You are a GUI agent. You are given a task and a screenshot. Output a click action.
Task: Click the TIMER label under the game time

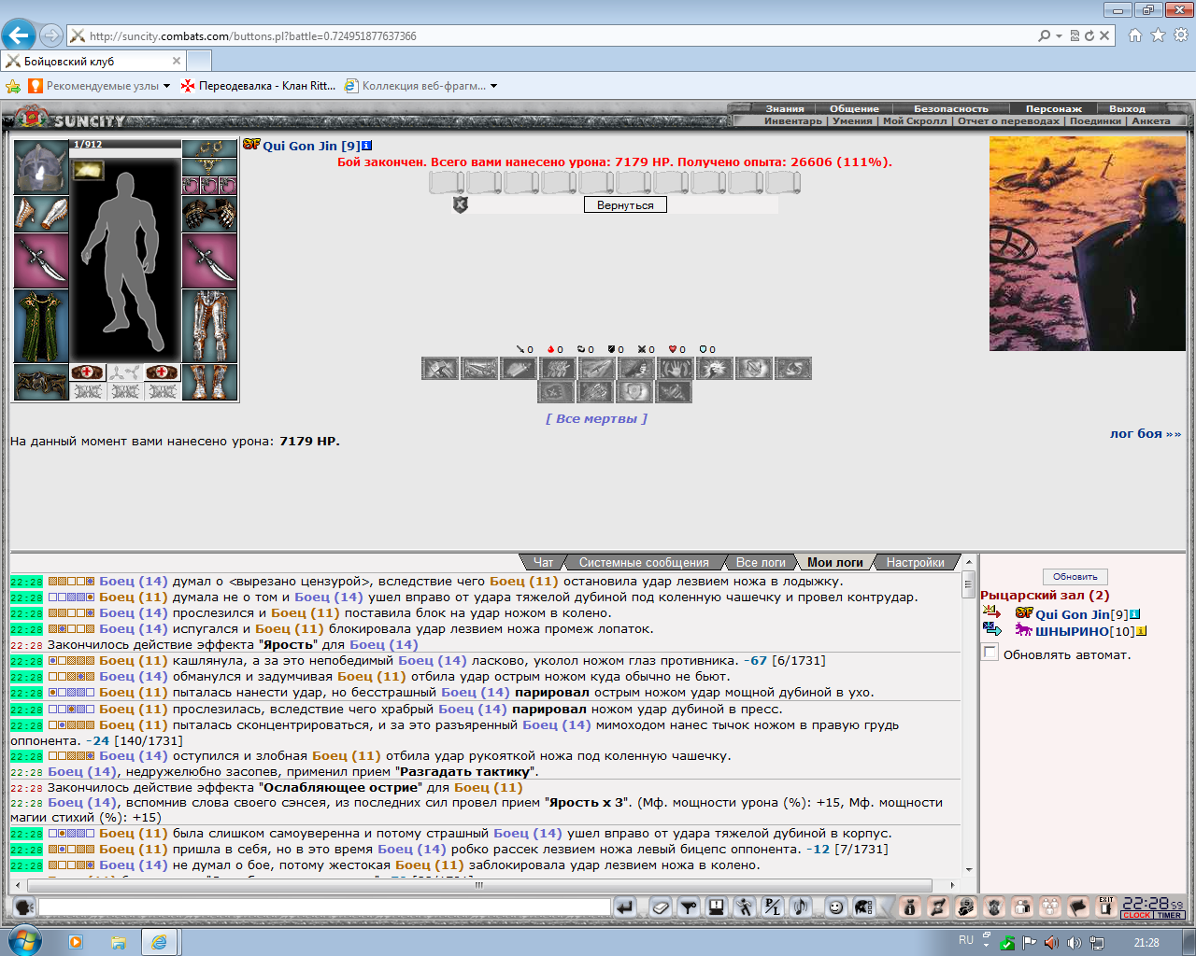pos(1169,915)
